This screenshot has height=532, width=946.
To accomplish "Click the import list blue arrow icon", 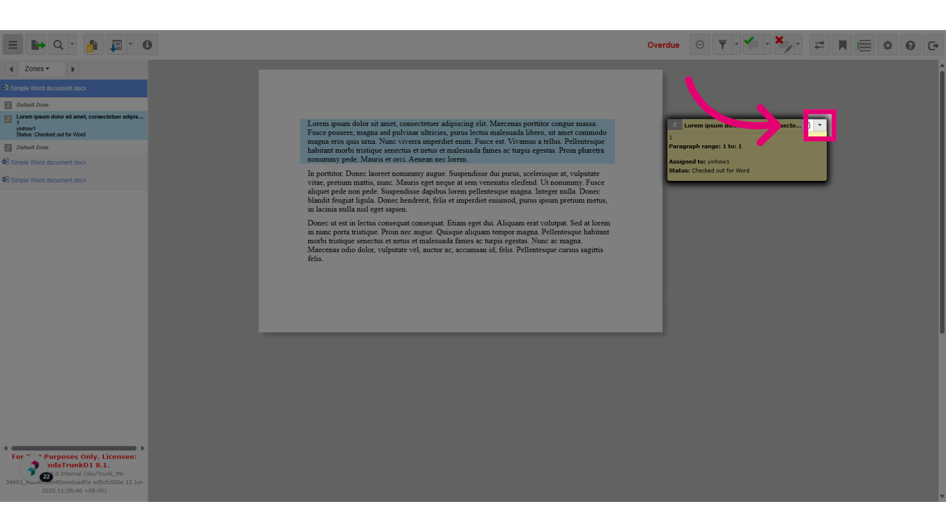I will click(116, 45).
